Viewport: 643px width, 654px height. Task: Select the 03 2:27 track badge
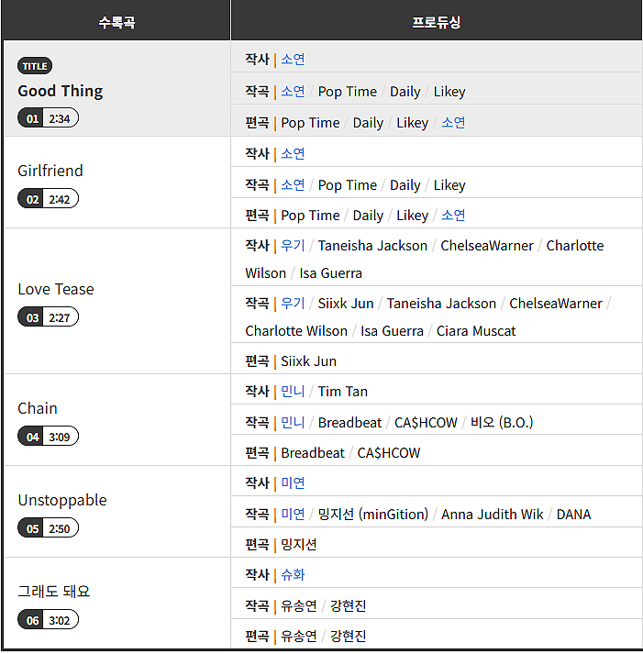(48, 317)
